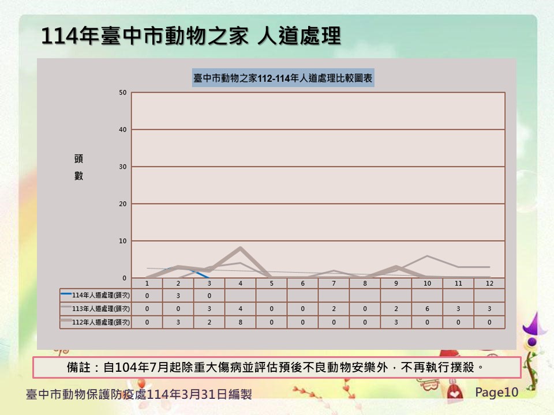
Task: Select the chart title "臺中市動物之家112-114年人道處理比較圖表"
Action: pyautogui.click(x=283, y=78)
